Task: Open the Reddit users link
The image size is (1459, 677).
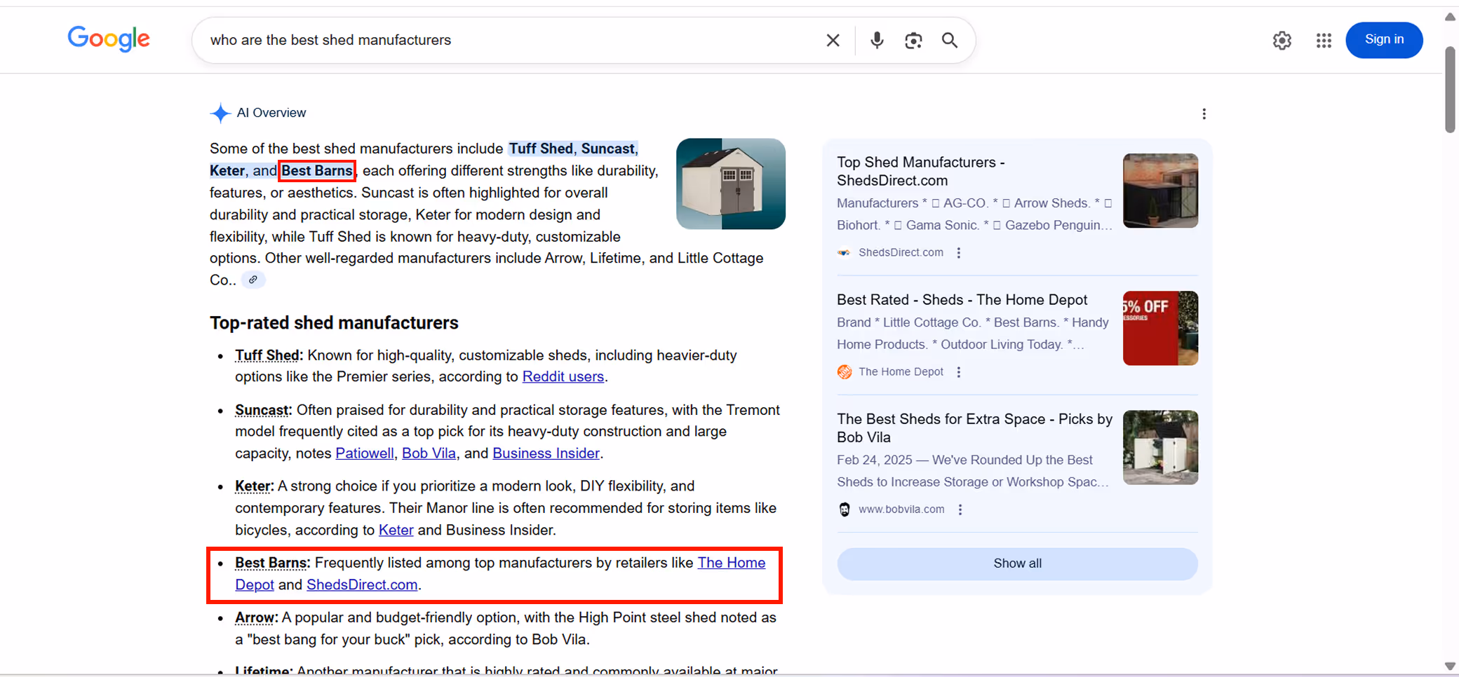Action: 563,376
